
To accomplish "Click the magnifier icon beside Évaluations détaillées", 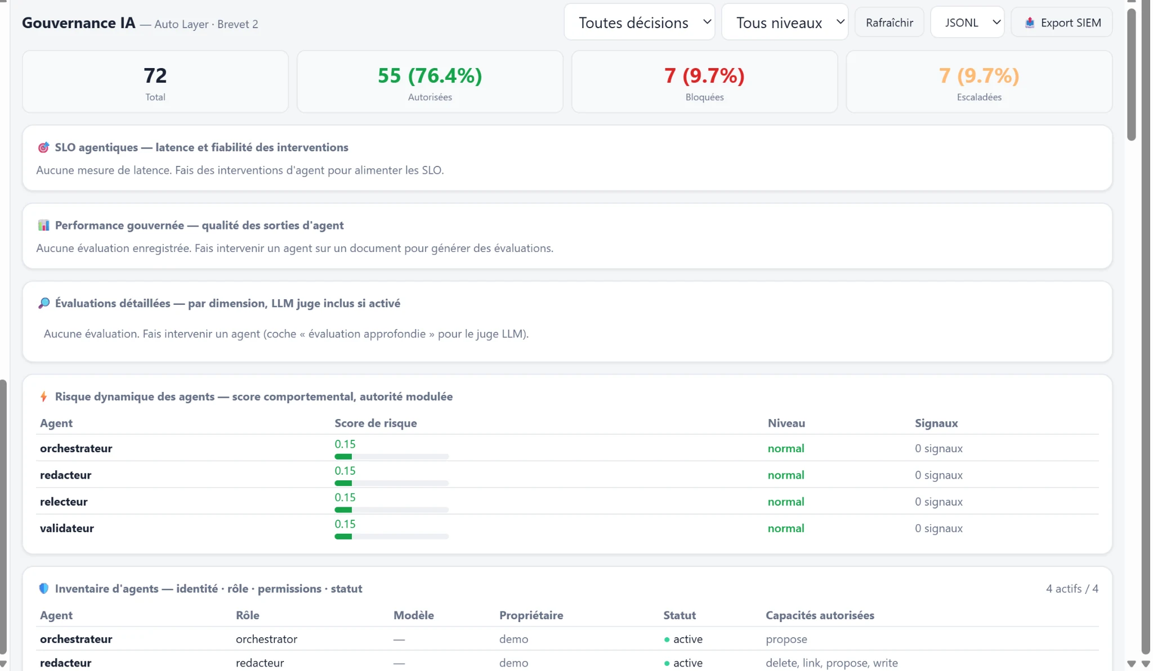I will (43, 304).
